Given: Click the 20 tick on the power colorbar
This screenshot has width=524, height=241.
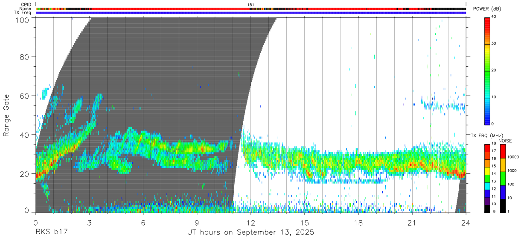Looking at the screenshot, I should coord(494,71).
